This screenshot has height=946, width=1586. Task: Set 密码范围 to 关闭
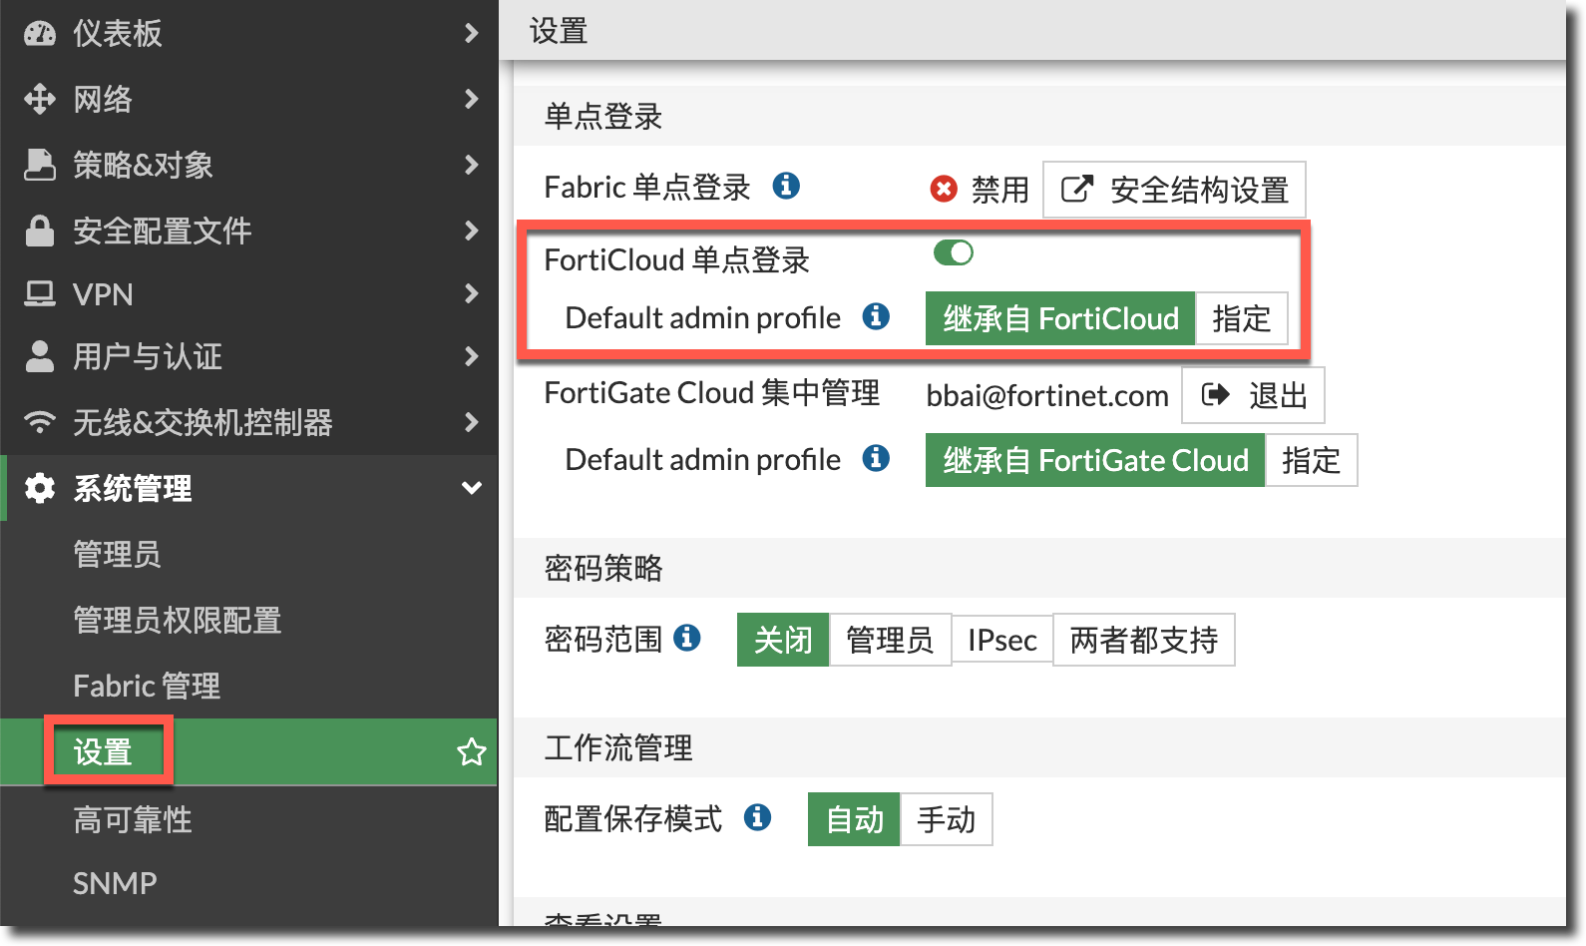point(783,640)
